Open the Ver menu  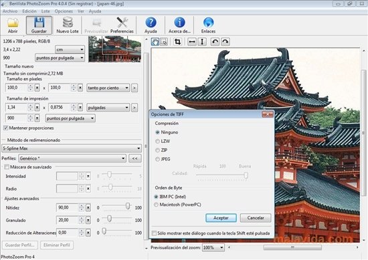click(x=81, y=11)
